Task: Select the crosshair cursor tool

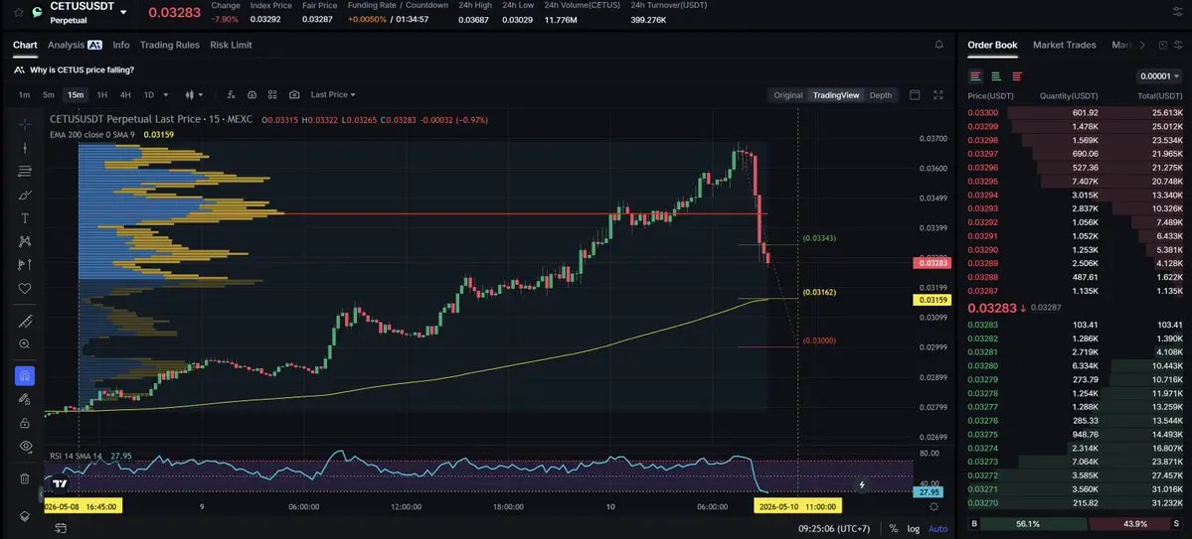Action: [x=24, y=124]
